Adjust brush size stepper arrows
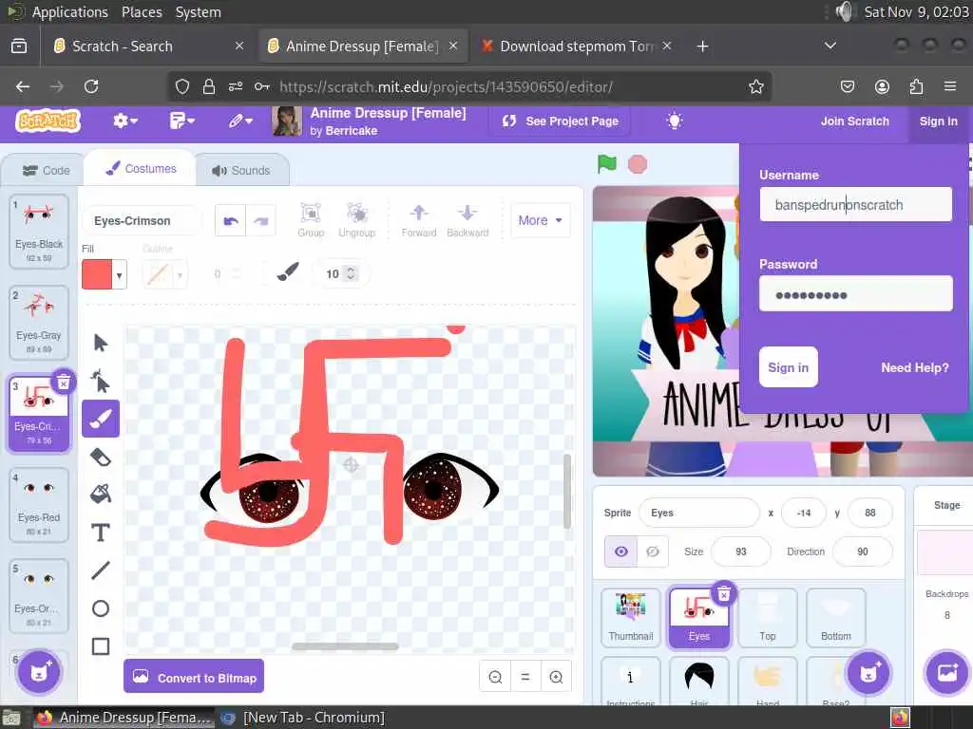Screen dimensions: 973x729 point(351,273)
